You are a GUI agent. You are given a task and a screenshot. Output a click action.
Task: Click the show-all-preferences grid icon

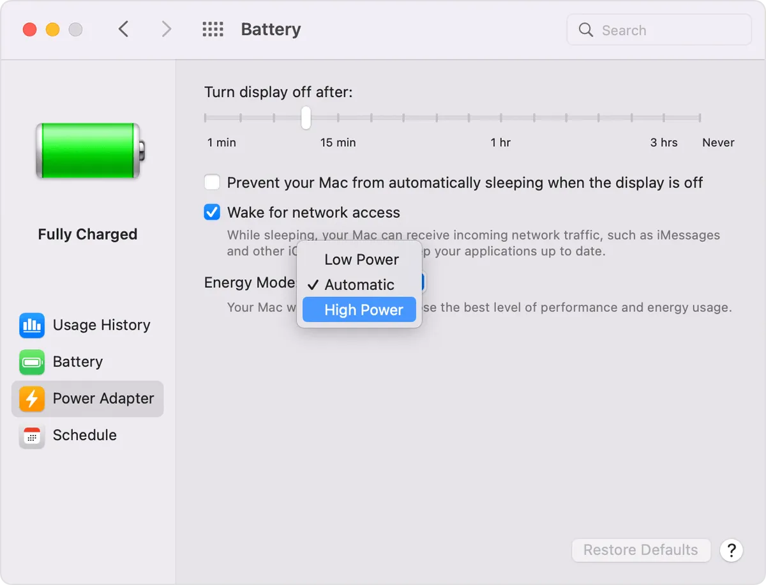tap(213, 29)
